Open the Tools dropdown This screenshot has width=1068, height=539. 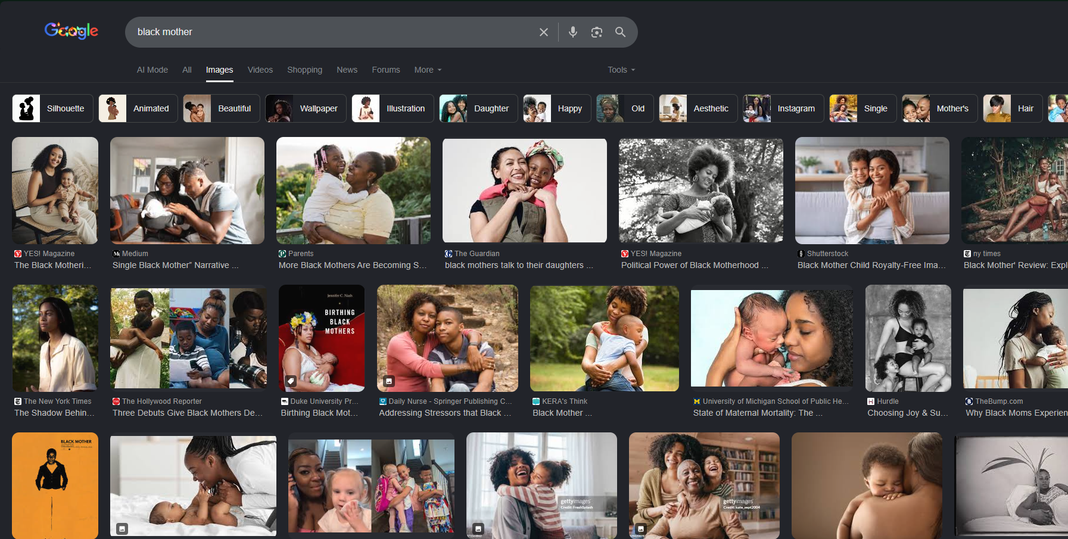(x=621, y=70)
